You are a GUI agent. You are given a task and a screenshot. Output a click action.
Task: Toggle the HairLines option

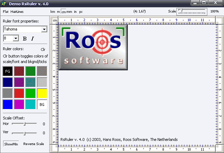click(x=17, y=12)
